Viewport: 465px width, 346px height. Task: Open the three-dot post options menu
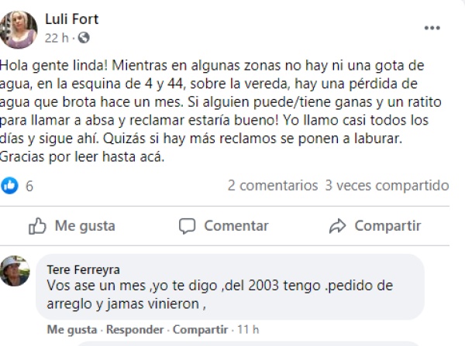pyautogui.click(x=432, y=28)
